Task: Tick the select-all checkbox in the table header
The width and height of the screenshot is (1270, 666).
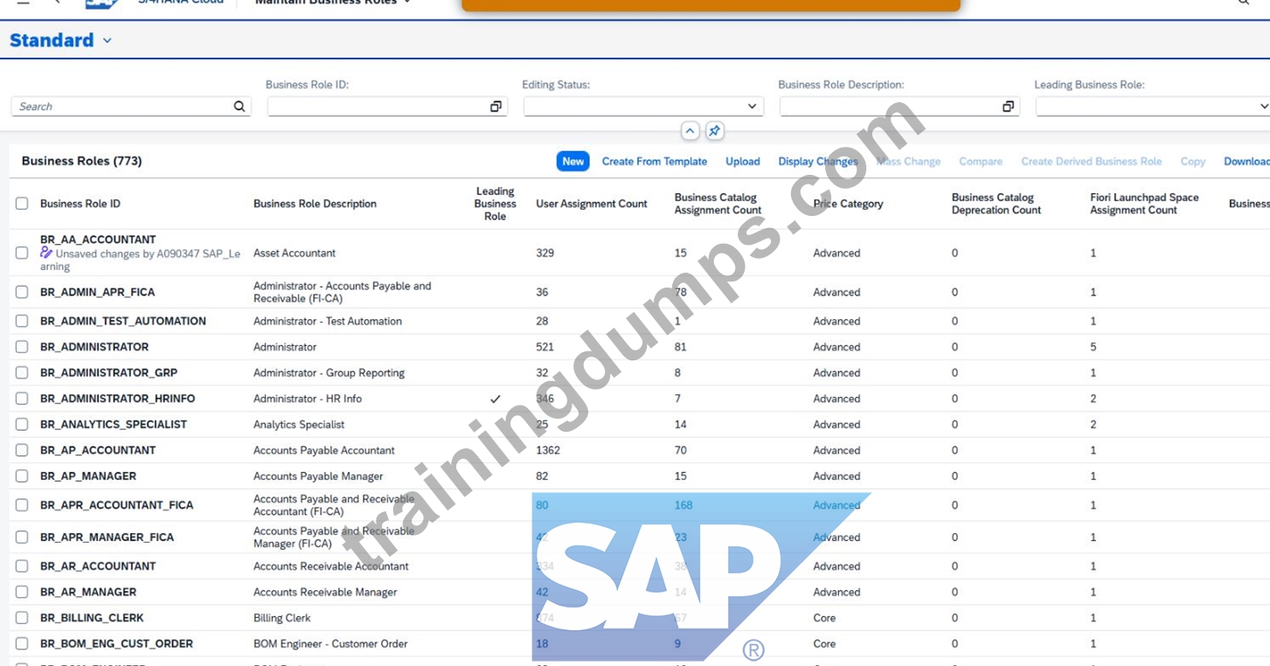Action: 22,204
